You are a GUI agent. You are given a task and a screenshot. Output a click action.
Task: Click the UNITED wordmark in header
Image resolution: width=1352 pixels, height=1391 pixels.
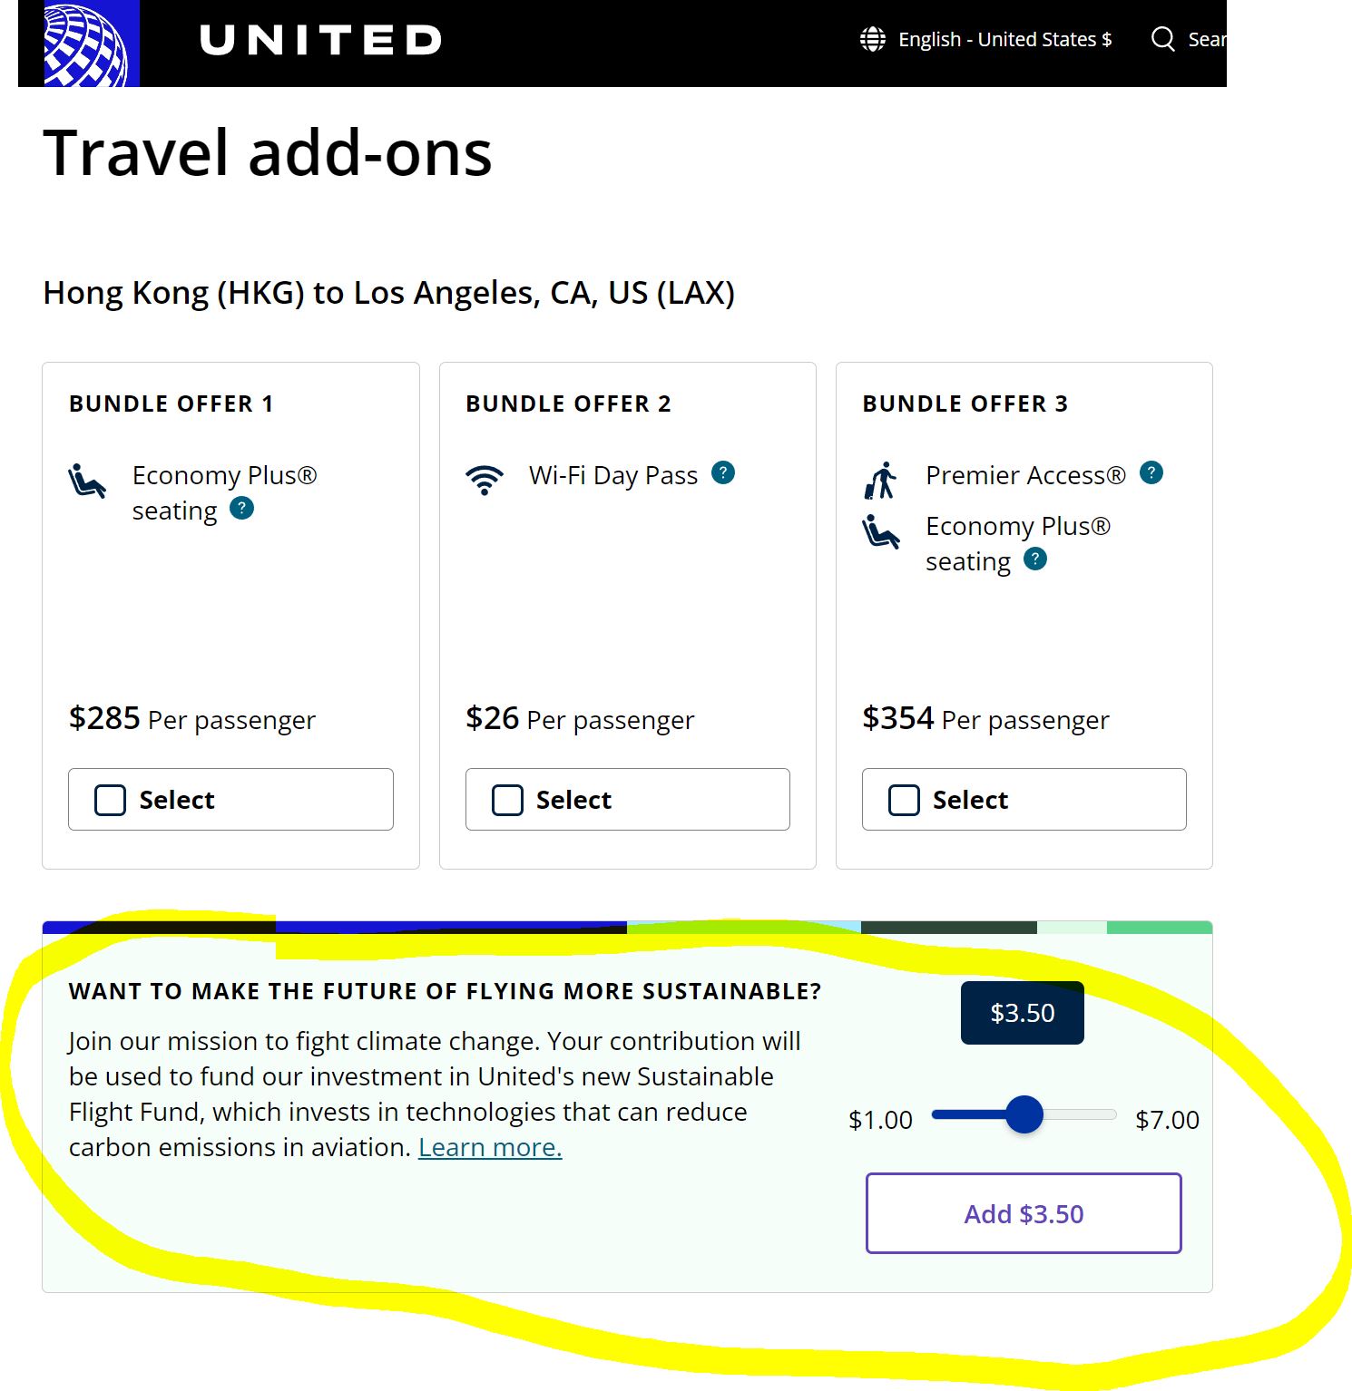point(320,40)
